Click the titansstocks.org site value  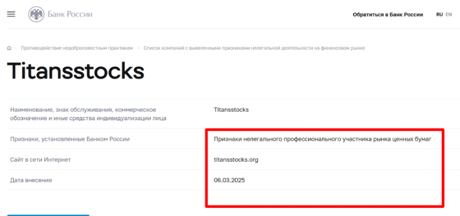(x=236, y=160)
